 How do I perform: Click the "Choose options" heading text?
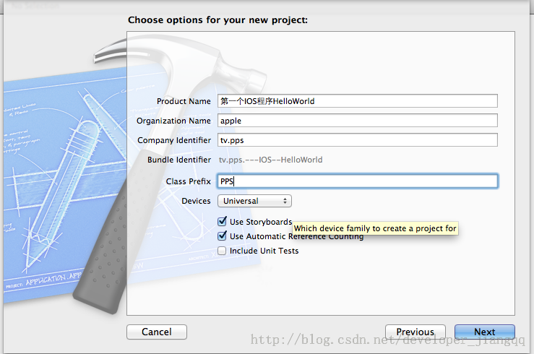click(x=218, y=20)
